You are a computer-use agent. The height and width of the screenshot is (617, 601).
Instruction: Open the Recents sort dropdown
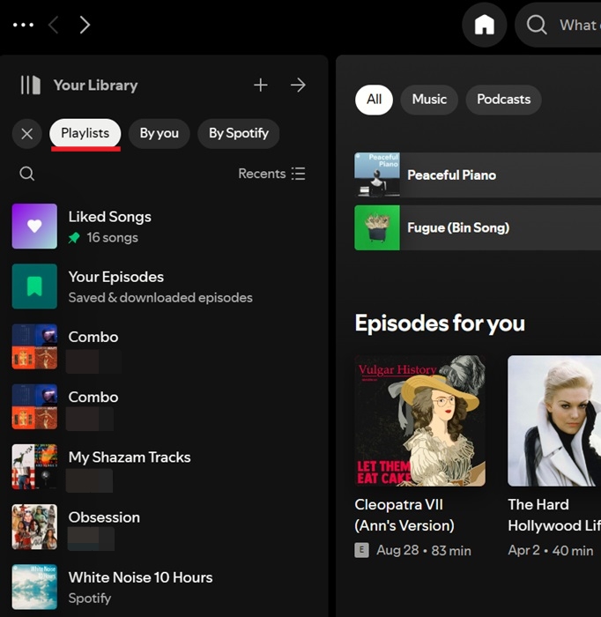coord(271,174)
